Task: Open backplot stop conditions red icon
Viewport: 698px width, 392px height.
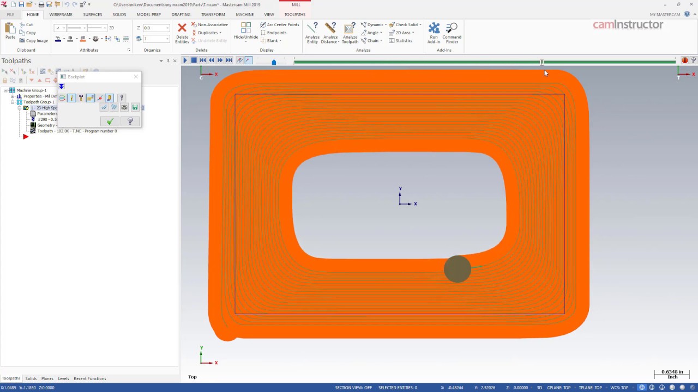Action: (x=685, y=60)
